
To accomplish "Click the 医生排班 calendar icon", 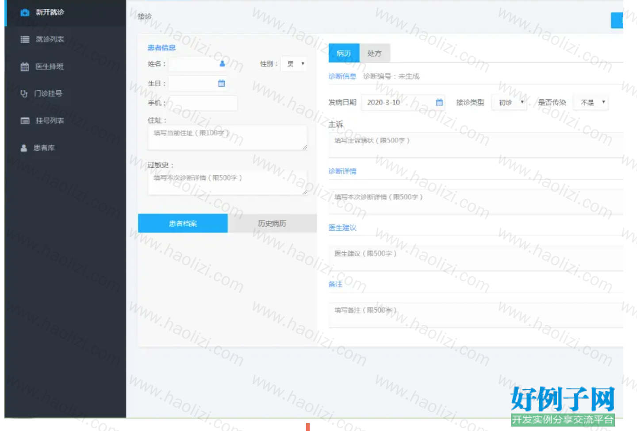I will click(25, 66).
